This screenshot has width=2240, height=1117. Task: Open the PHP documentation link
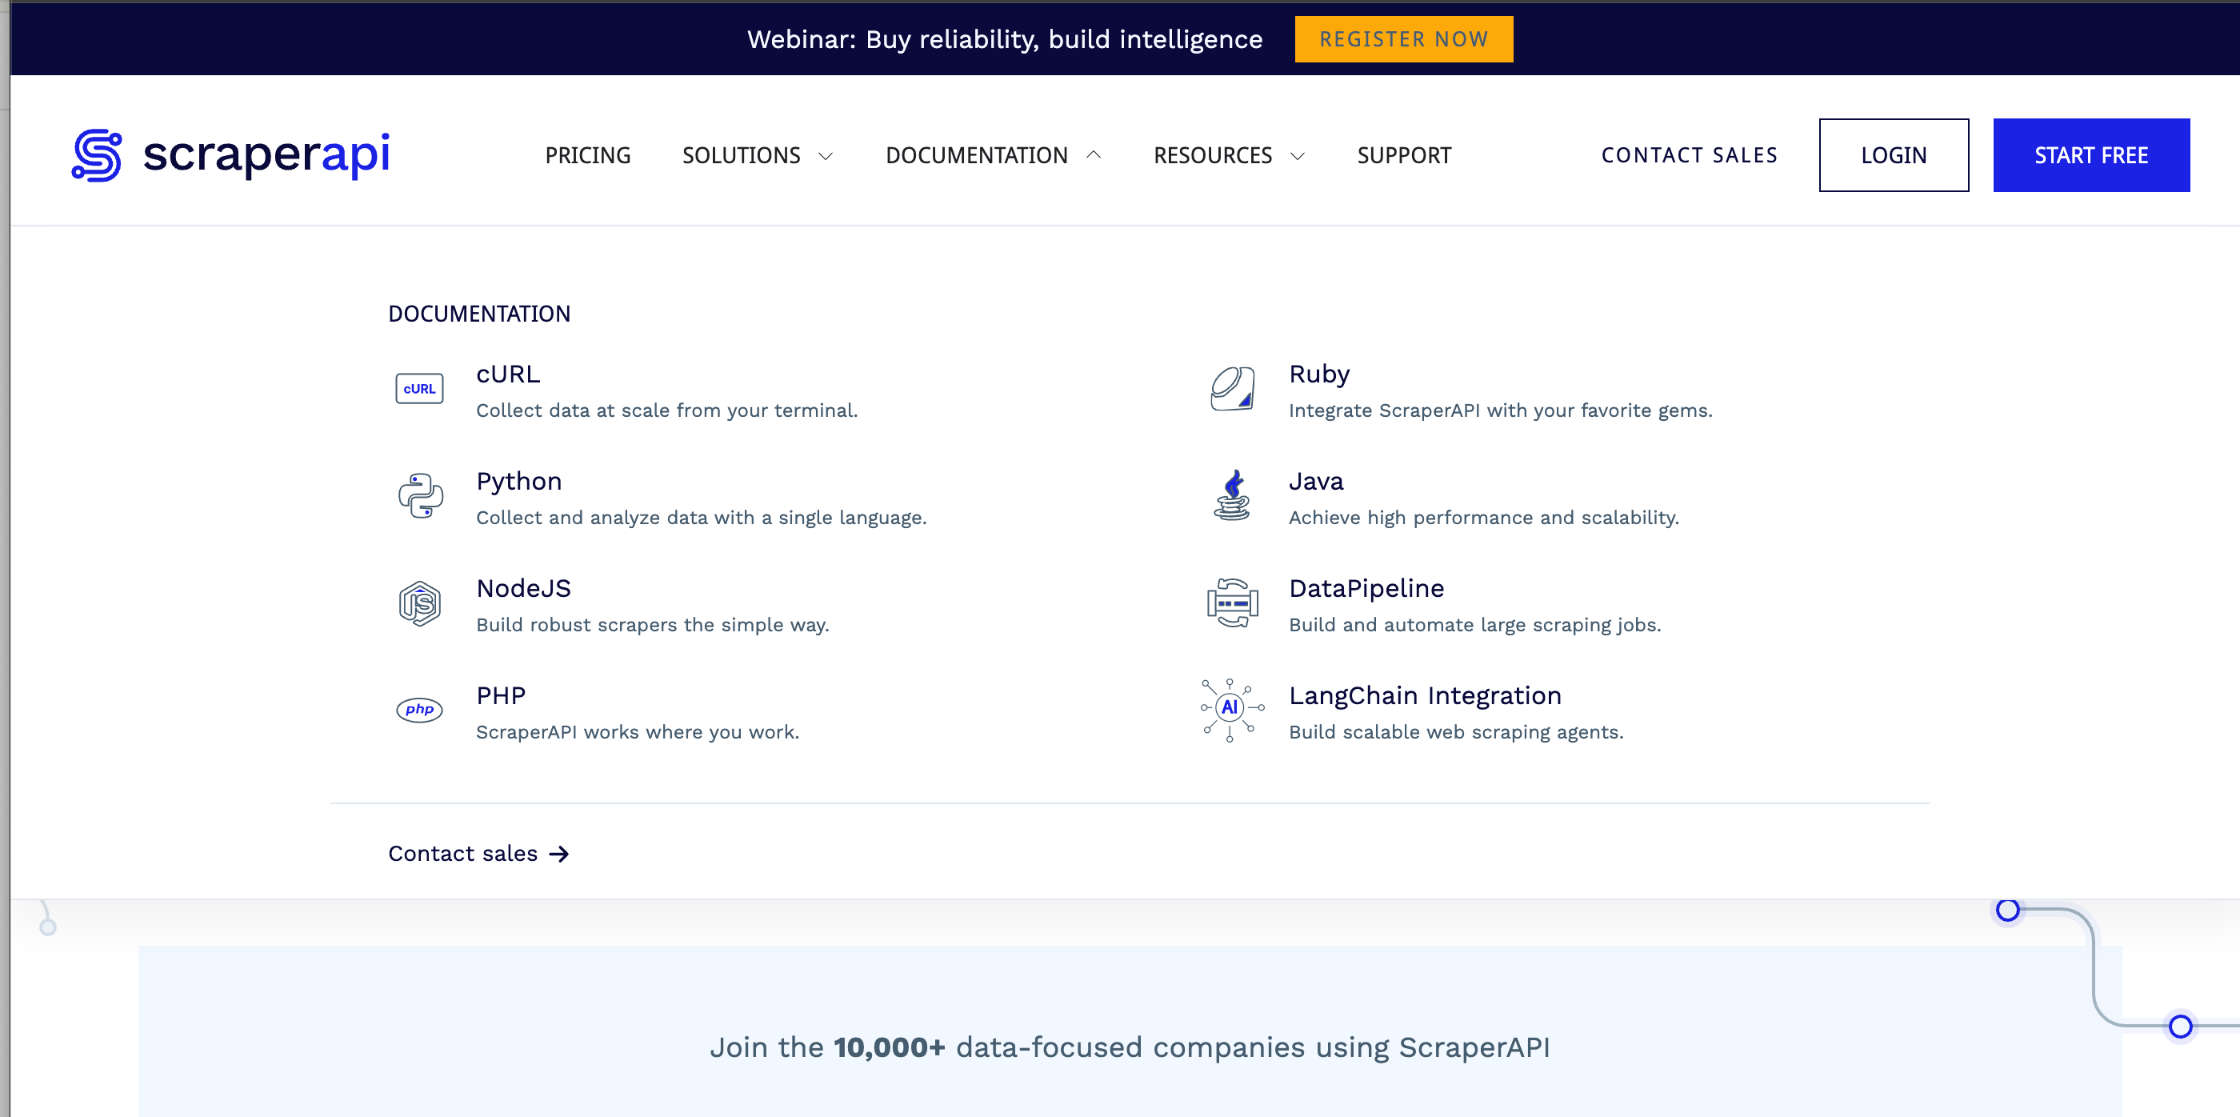coord(501,696)
